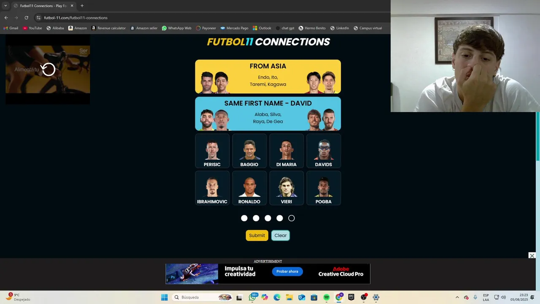Close the bottom advertisement banner

tap(532, 255)
